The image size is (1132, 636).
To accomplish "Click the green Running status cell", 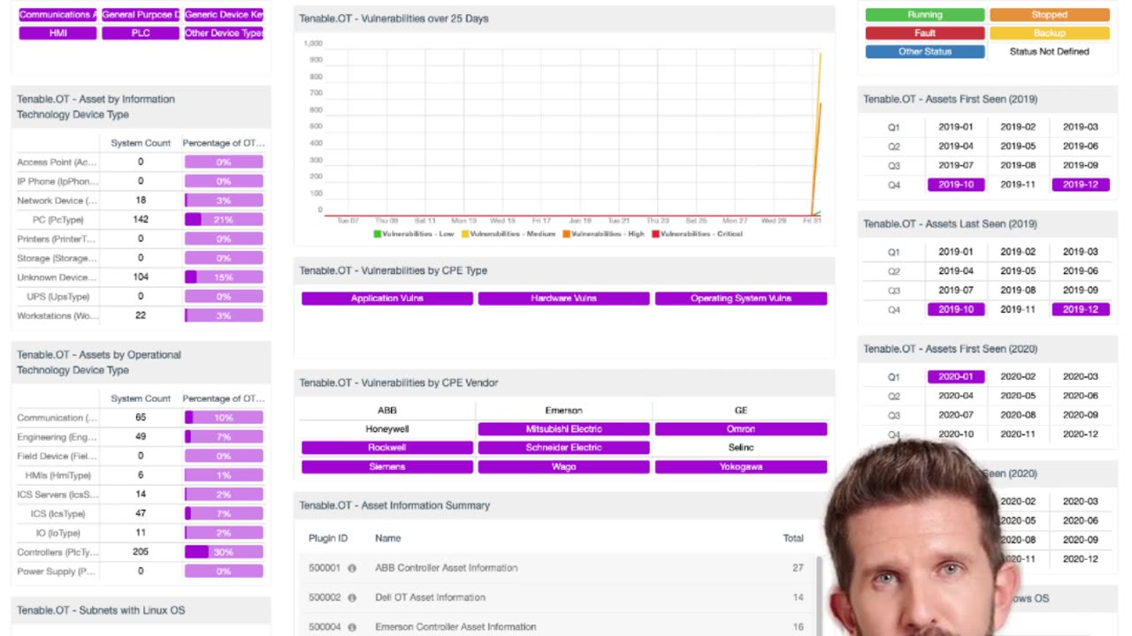I will [925, 15].
